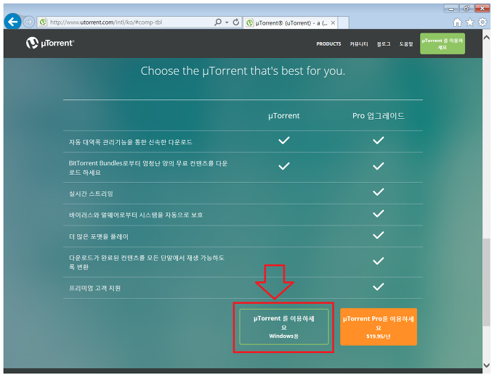Restore down the browser window

click(x=466, y=9)
